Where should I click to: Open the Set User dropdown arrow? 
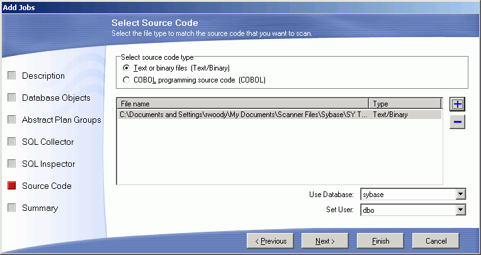[x=461, y=210]
